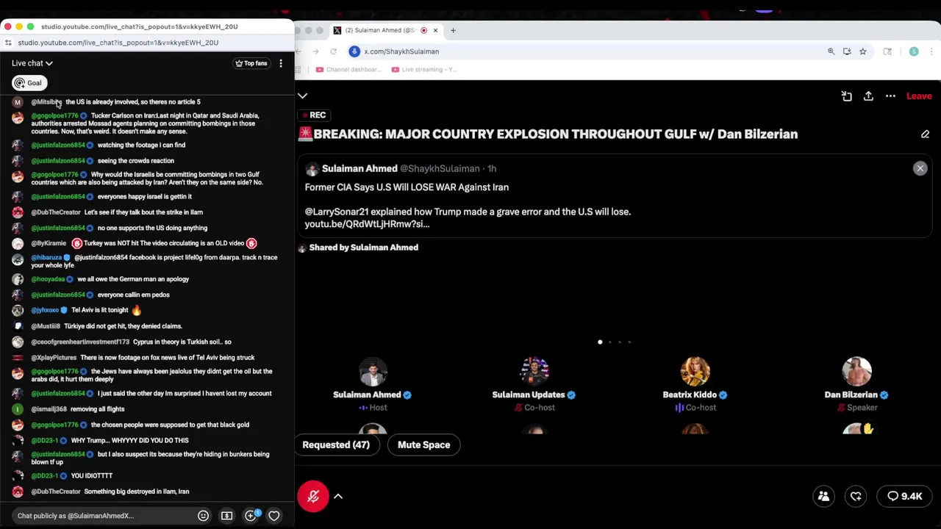
Task: Open the Channel dashboard bookmark
Action: 348,70
